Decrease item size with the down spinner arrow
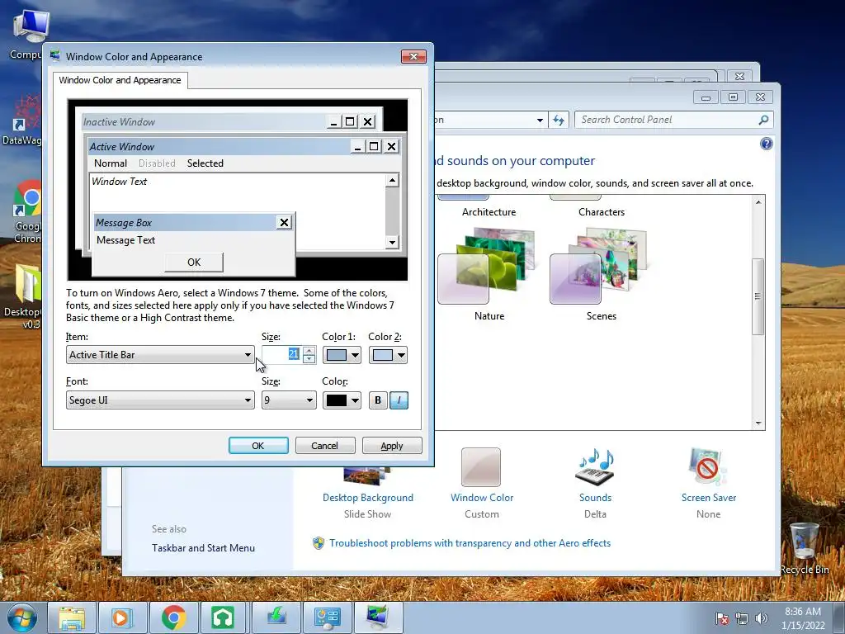The width and height of the screenshot is (845, 634). 309,359
